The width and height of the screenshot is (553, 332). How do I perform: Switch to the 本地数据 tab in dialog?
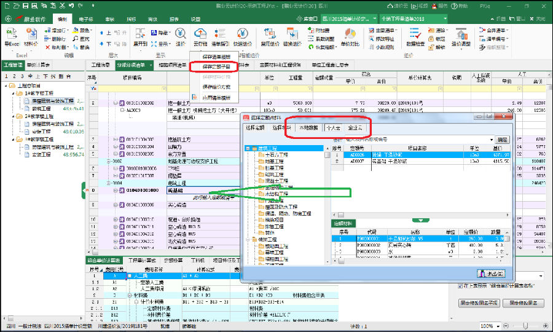309,128
